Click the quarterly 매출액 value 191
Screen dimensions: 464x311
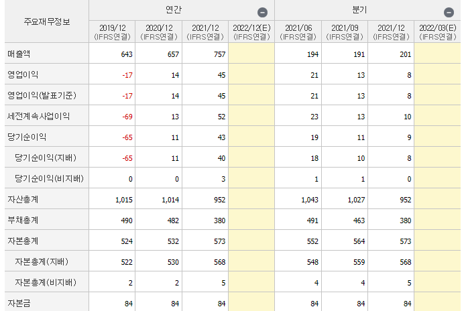[x=359, y=54]
